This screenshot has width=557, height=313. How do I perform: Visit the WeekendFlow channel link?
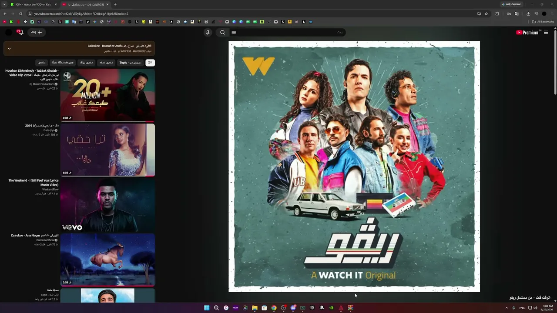(50, 190)
